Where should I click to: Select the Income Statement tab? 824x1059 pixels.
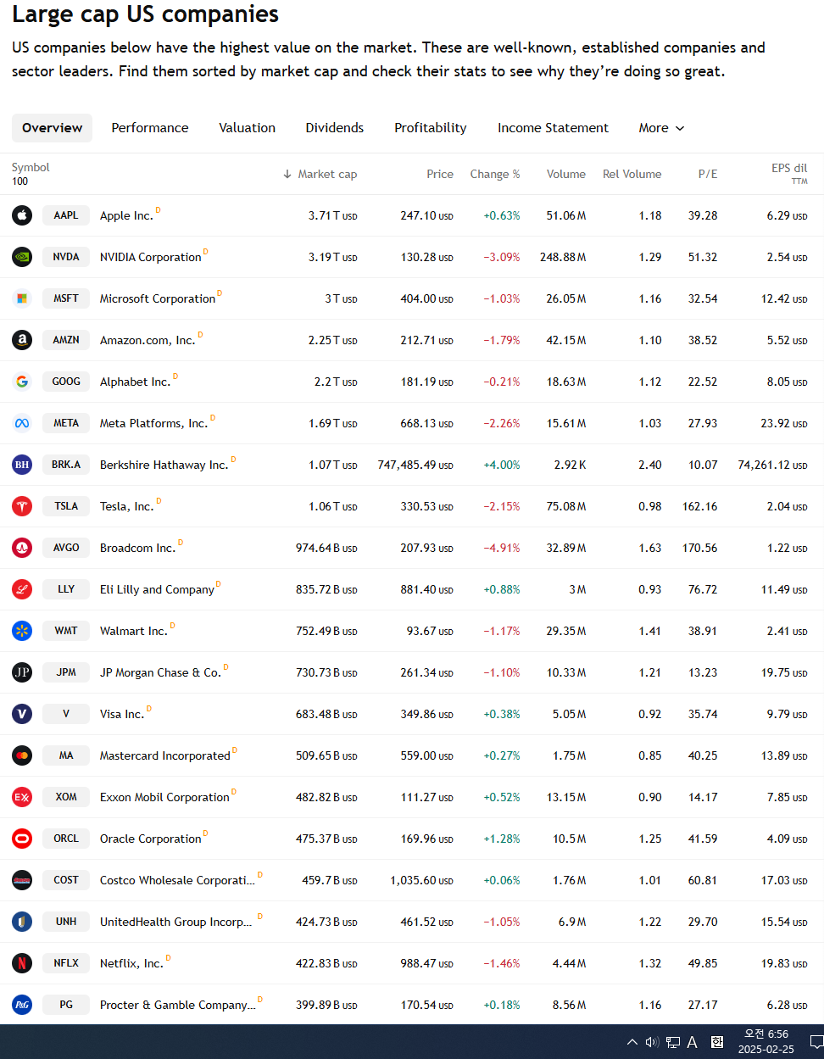(x=553, y=128)
